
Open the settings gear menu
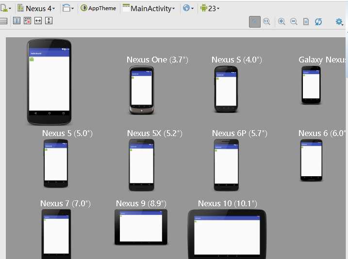(339, 22)
